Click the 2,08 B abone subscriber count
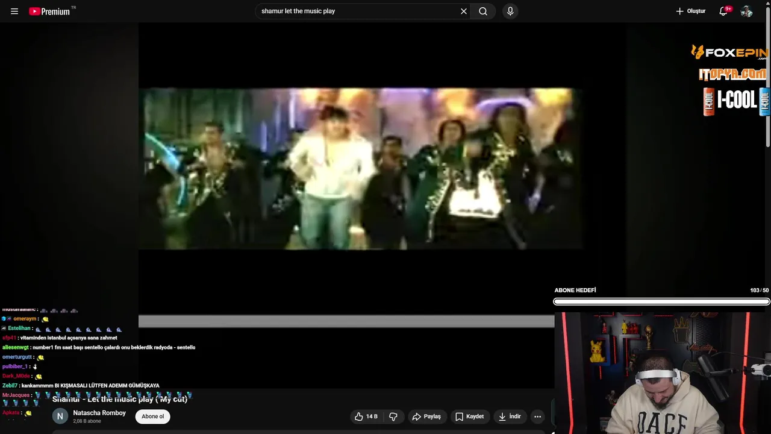Image resolution: width=771 pixels, height=434 pixels. pyautogui.click(x=87, y=421)
